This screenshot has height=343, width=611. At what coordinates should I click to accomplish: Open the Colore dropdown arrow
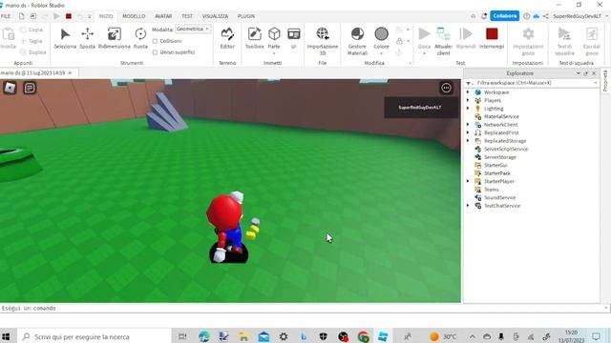coord(381,53)
